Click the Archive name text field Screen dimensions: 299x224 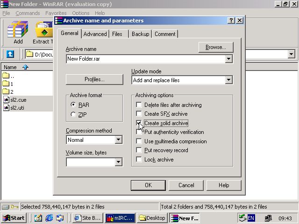tap(146, 59)
